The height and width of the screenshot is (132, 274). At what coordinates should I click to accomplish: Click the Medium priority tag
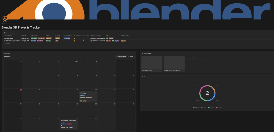58,38
